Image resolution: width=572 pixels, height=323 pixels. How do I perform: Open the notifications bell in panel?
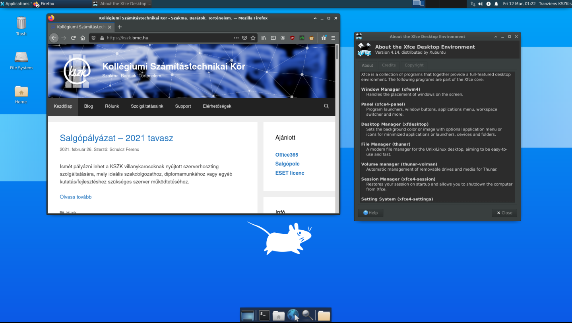[x=496, y=4]
